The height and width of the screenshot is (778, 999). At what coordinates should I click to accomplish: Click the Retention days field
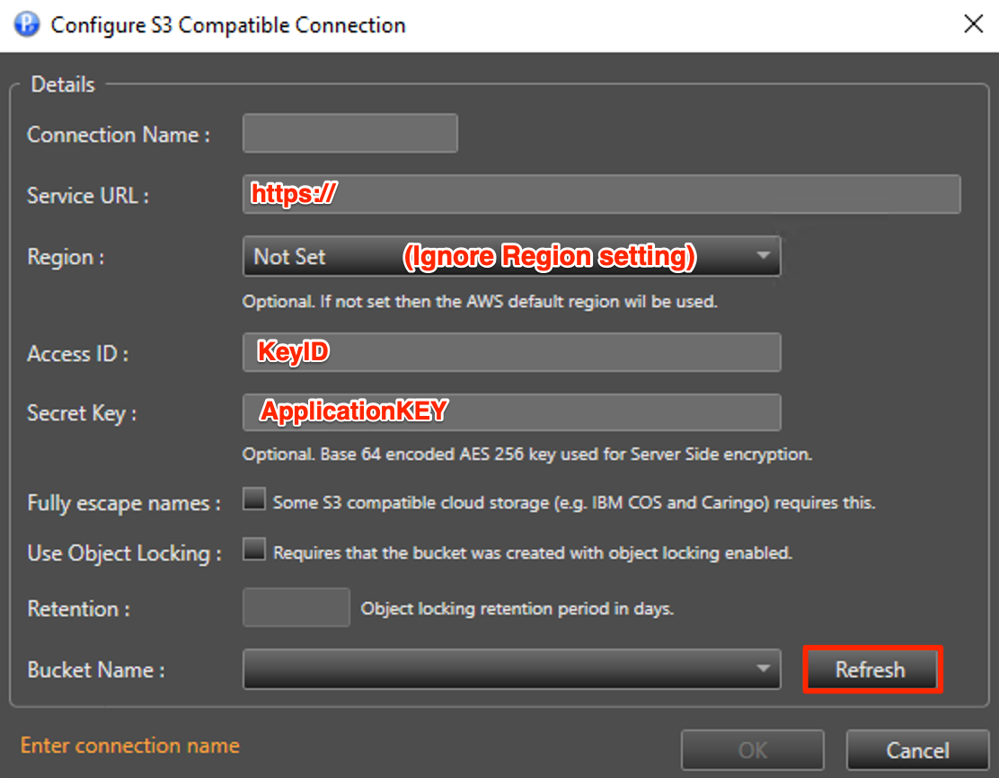(296, 607)
